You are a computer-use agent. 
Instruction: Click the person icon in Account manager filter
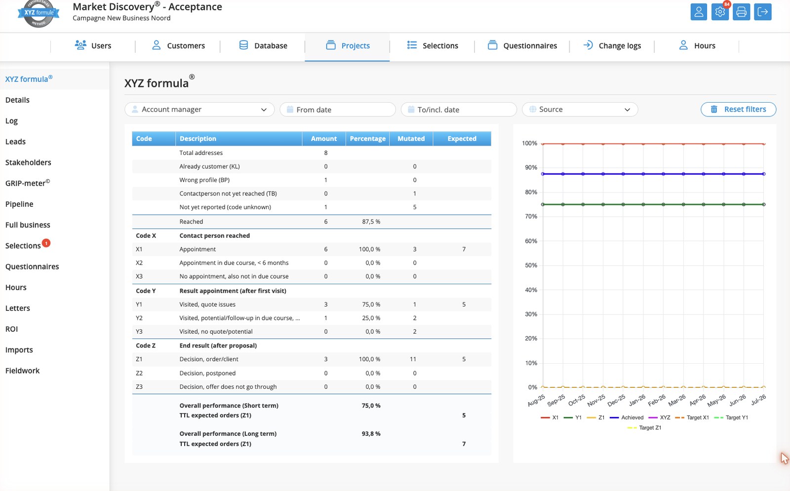click(x=135, y=109)
